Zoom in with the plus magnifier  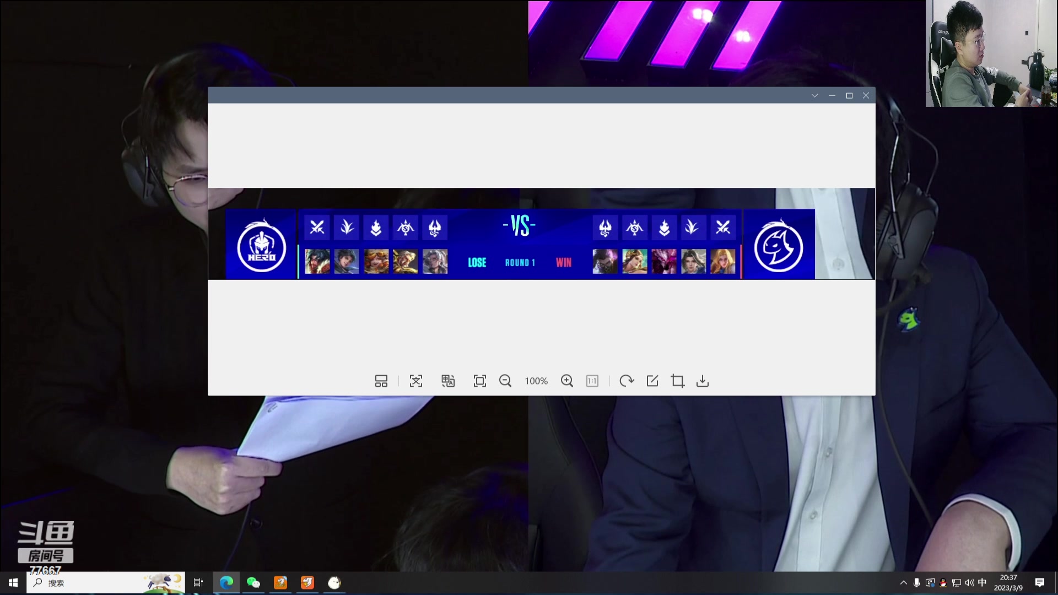point(567,381)
